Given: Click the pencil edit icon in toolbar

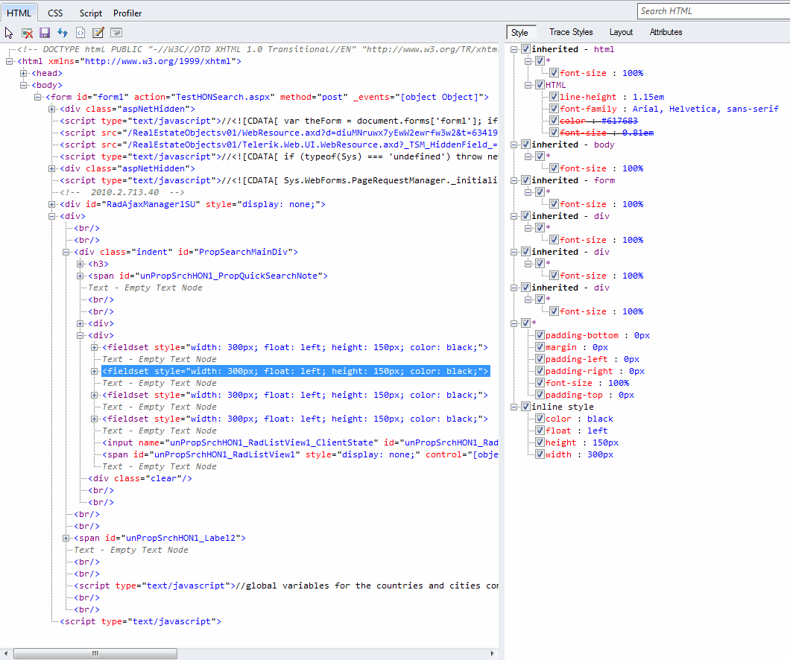Looking at the screenshot, I should tap(98, 33).
